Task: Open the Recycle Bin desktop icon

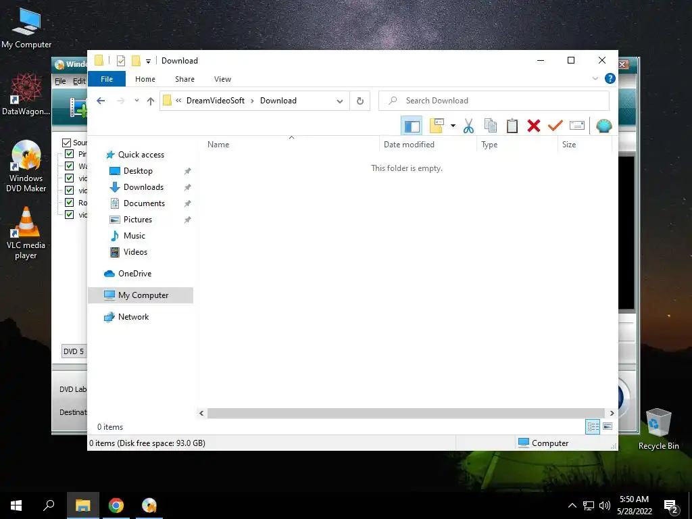Action: click(x=658, y=428)
